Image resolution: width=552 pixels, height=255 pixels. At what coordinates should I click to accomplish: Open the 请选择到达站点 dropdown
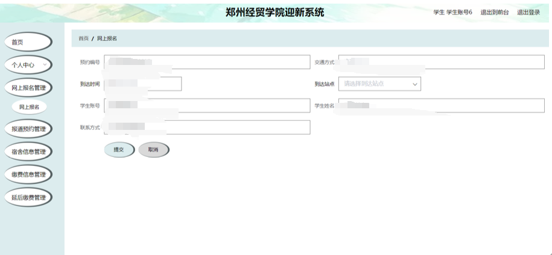pos(379,84)
